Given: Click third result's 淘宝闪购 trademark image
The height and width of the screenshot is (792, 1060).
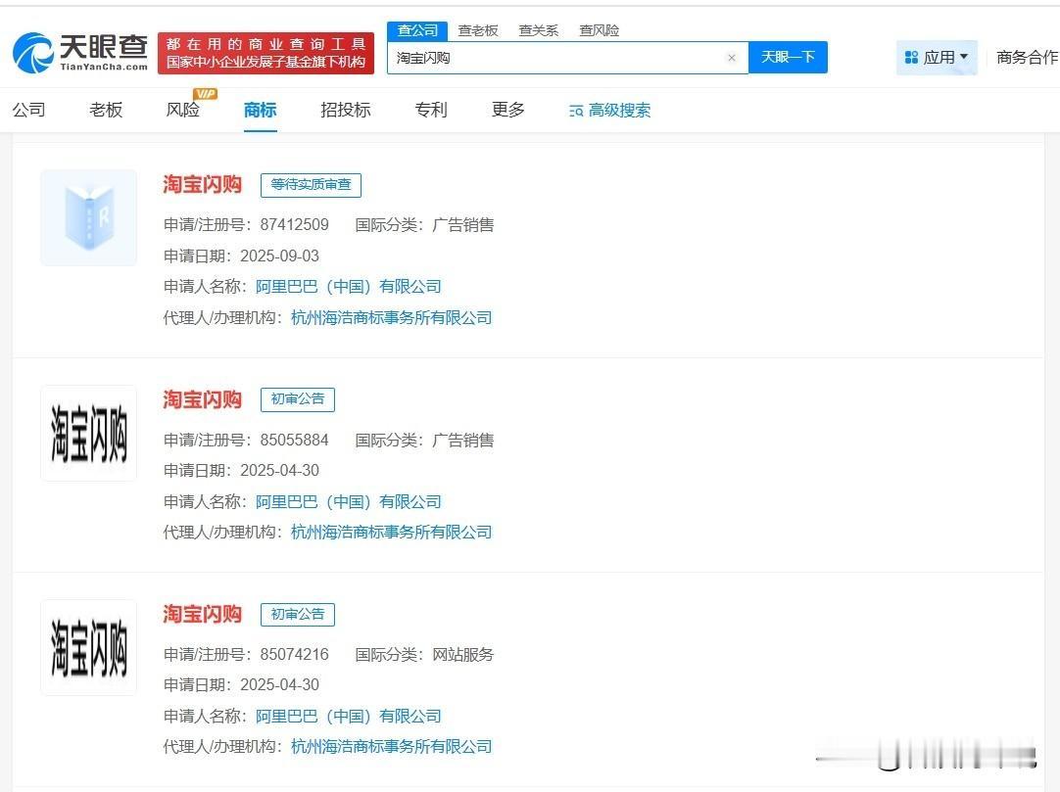Looking at the screenshot, I should pos(88,647).
